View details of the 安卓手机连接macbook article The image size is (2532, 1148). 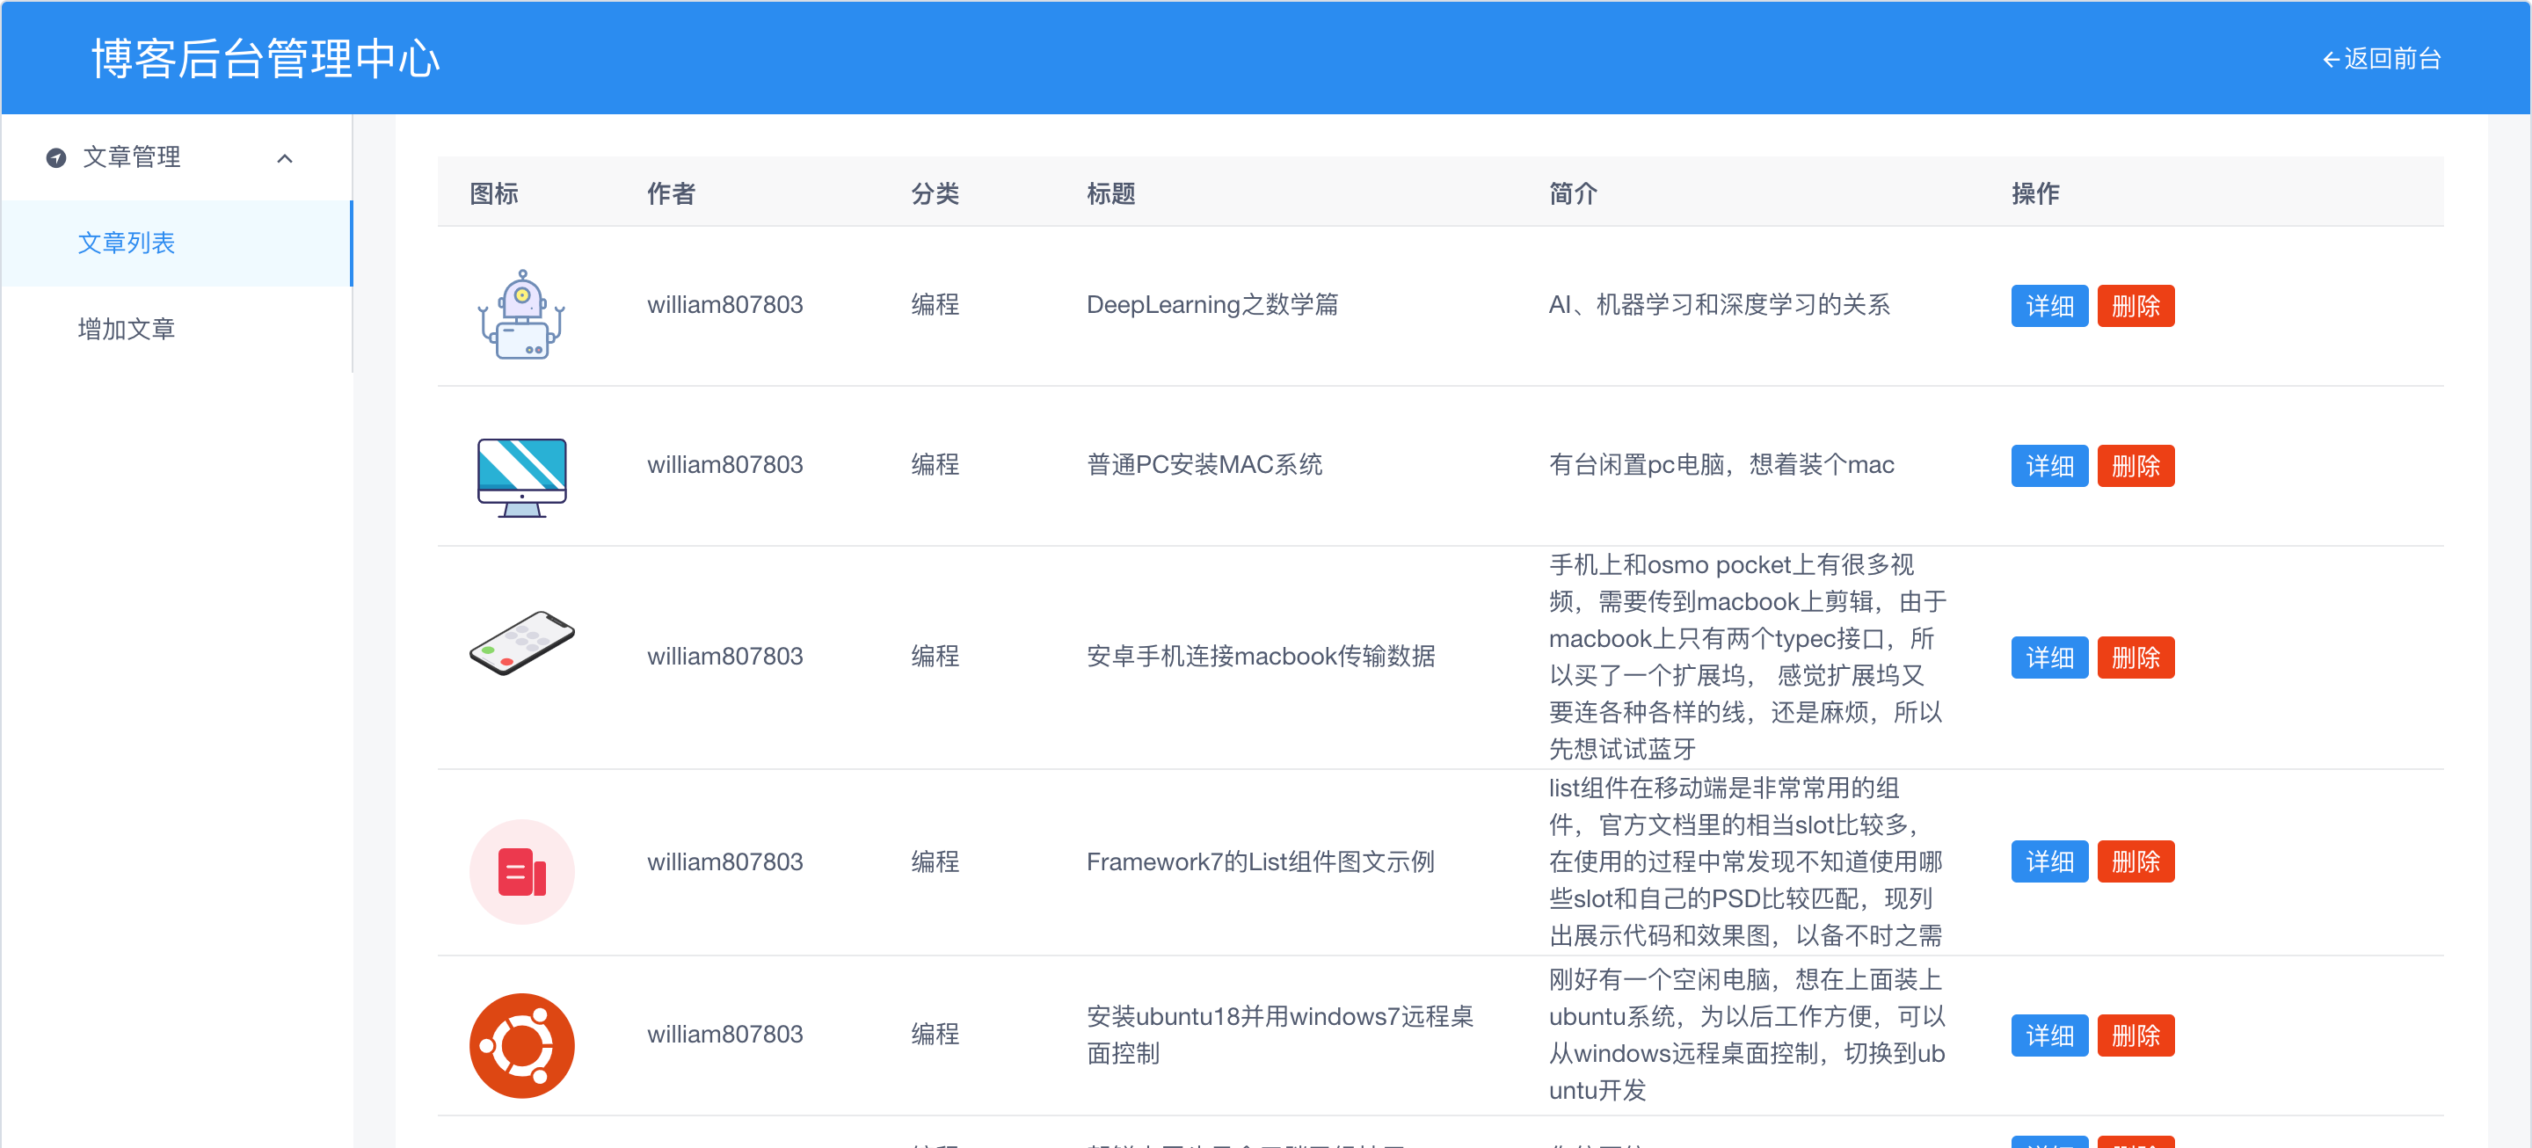pyautogui.click(x=2048, y=657)
